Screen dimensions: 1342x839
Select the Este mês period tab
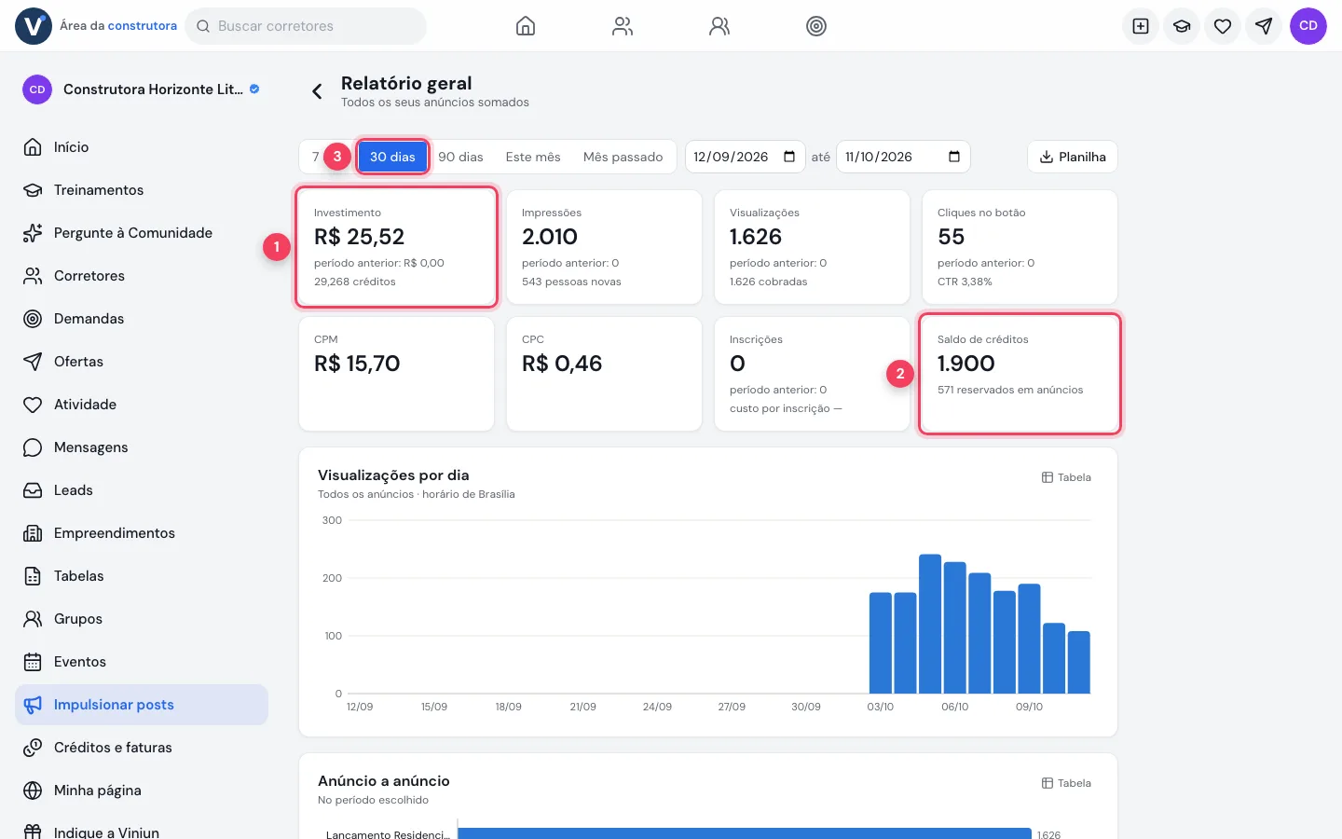(533, 157)
